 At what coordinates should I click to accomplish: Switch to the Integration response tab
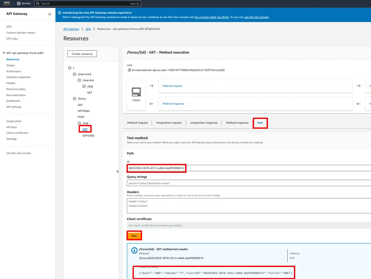[204, 123]
